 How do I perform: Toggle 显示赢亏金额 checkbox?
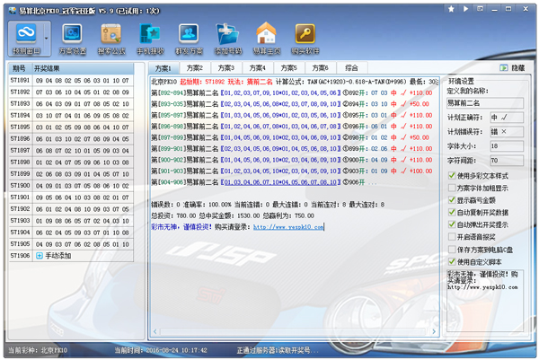pyautogui.click(x=452, y=200)
